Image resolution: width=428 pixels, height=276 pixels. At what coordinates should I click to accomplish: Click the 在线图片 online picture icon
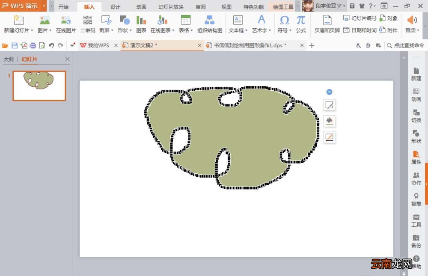pos(66,21)
